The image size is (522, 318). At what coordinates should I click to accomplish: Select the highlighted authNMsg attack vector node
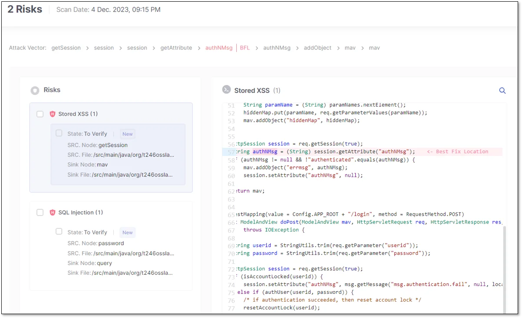[219, 48]
